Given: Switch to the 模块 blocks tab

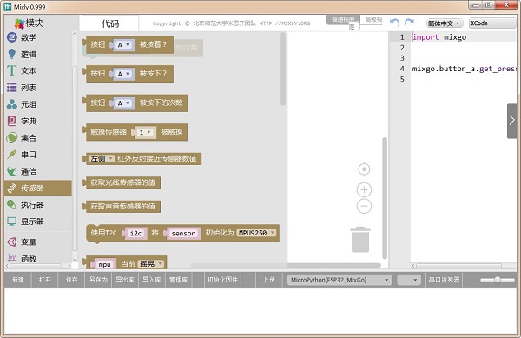Looking at the screenshot, I should [29, 23].
